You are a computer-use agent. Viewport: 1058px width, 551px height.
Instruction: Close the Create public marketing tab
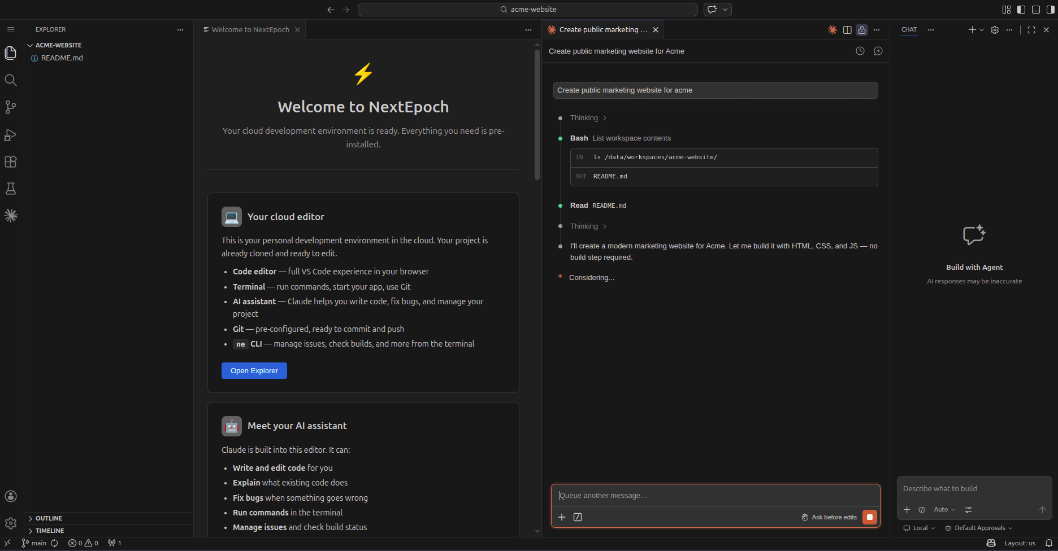(x=656, y=30)
